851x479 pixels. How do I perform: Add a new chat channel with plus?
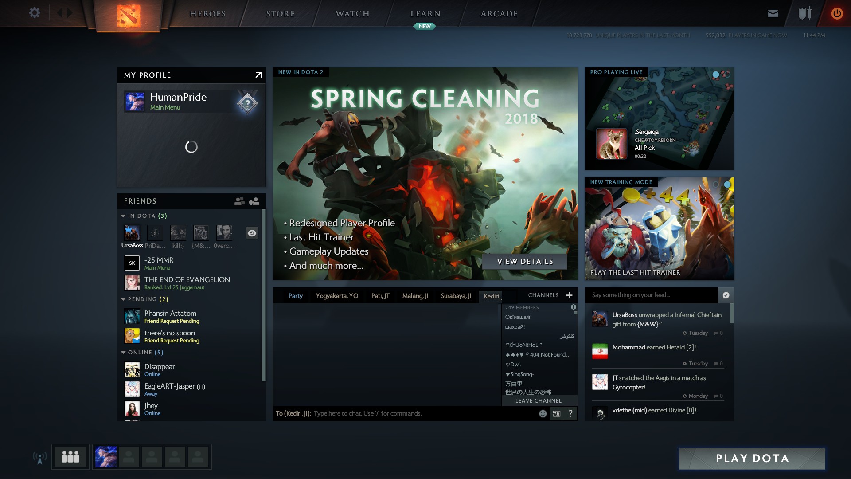pos(570,295)
